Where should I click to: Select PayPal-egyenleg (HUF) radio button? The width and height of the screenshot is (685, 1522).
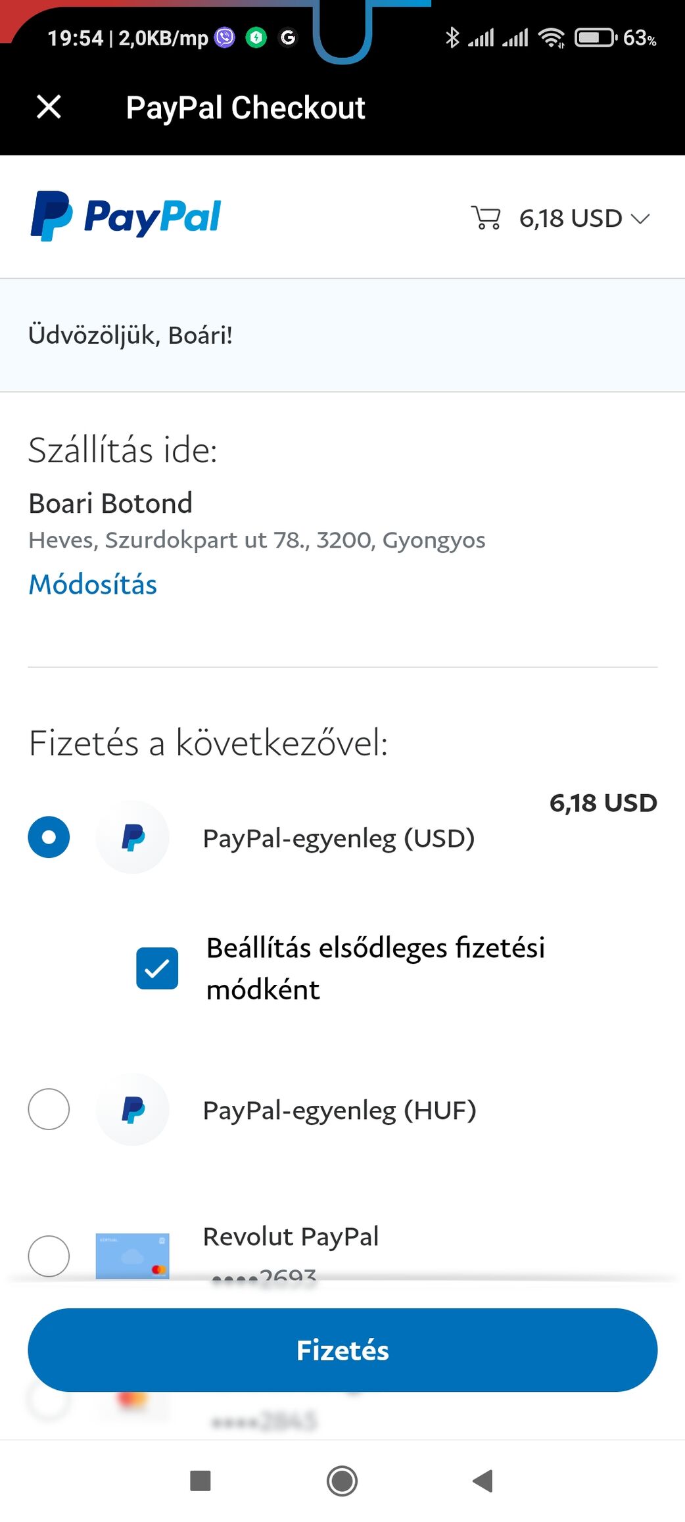[x=49, y=1109]
